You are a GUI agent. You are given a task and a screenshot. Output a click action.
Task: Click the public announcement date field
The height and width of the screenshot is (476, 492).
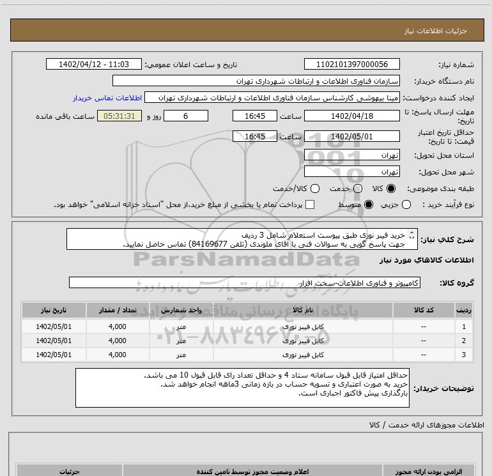94,64
